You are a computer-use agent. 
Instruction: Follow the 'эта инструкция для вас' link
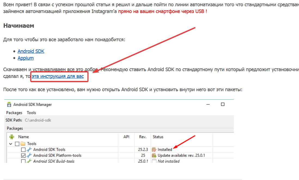point(58,76)
